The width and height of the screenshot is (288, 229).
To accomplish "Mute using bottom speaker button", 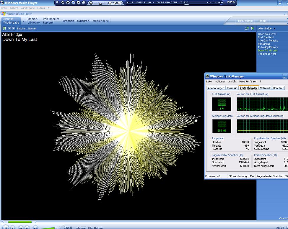I will pyautogui.click(x=35, y=228).
